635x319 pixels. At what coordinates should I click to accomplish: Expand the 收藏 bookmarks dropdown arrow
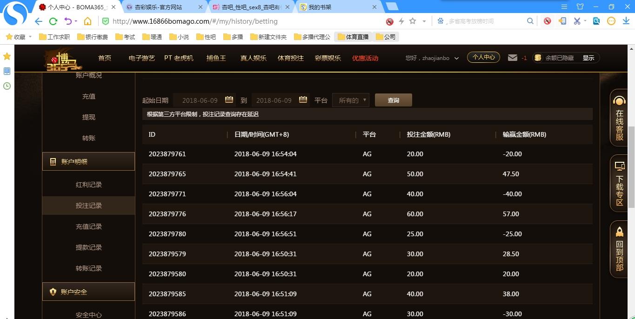click(x=30, y=37)
